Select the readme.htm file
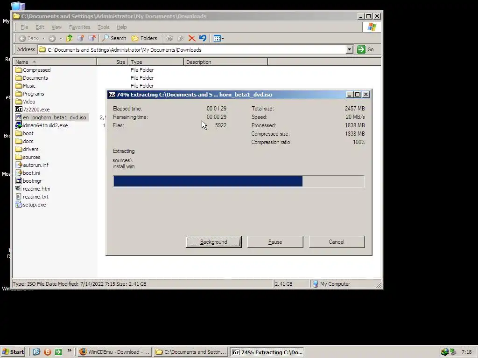The image size is (478, 358). (33, 189)
